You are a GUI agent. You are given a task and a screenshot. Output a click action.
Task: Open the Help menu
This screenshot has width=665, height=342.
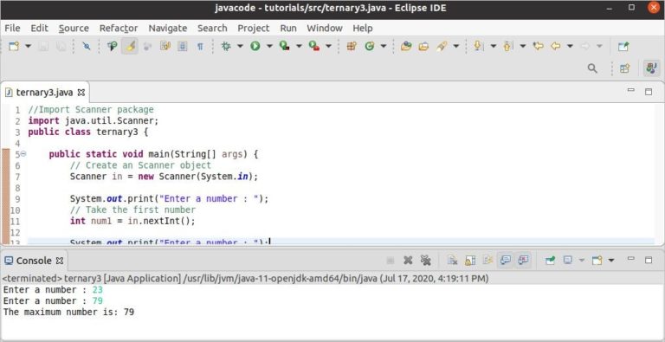click(x=363, y=28)
